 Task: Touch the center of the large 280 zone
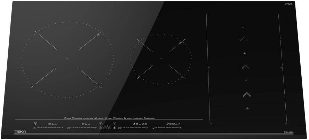click(68, 59)
